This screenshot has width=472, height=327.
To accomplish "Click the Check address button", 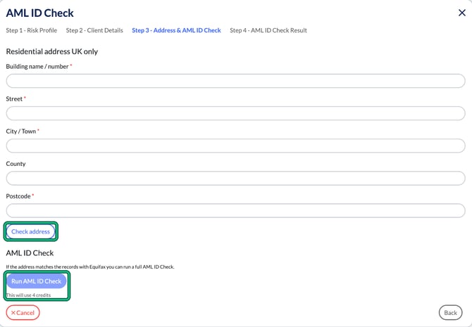I will point(31,232).
